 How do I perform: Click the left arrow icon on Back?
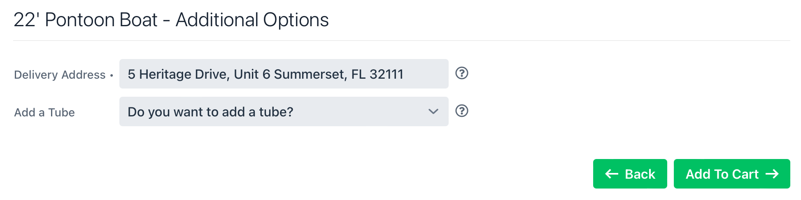tap(612, 174)
